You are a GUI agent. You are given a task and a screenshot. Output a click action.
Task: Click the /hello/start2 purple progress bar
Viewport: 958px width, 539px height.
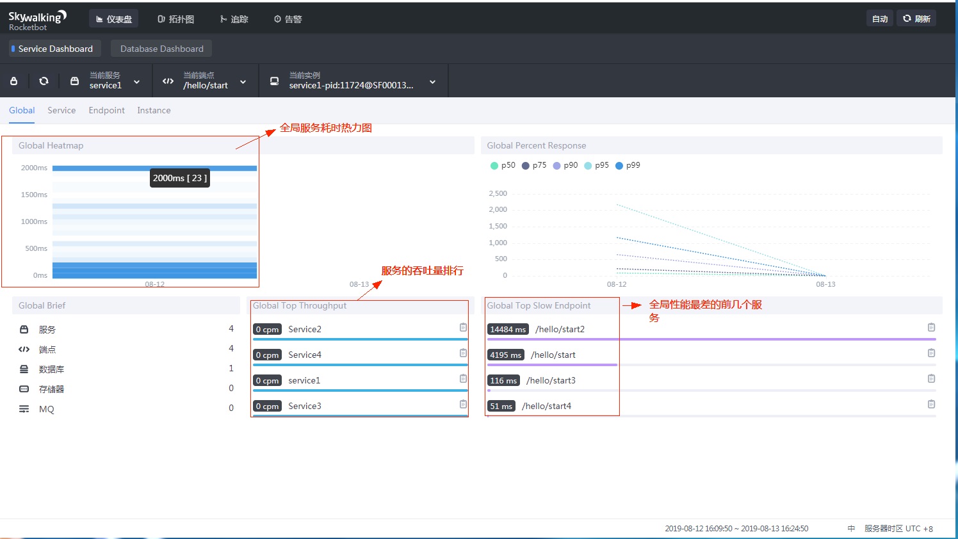coord(711,339)
